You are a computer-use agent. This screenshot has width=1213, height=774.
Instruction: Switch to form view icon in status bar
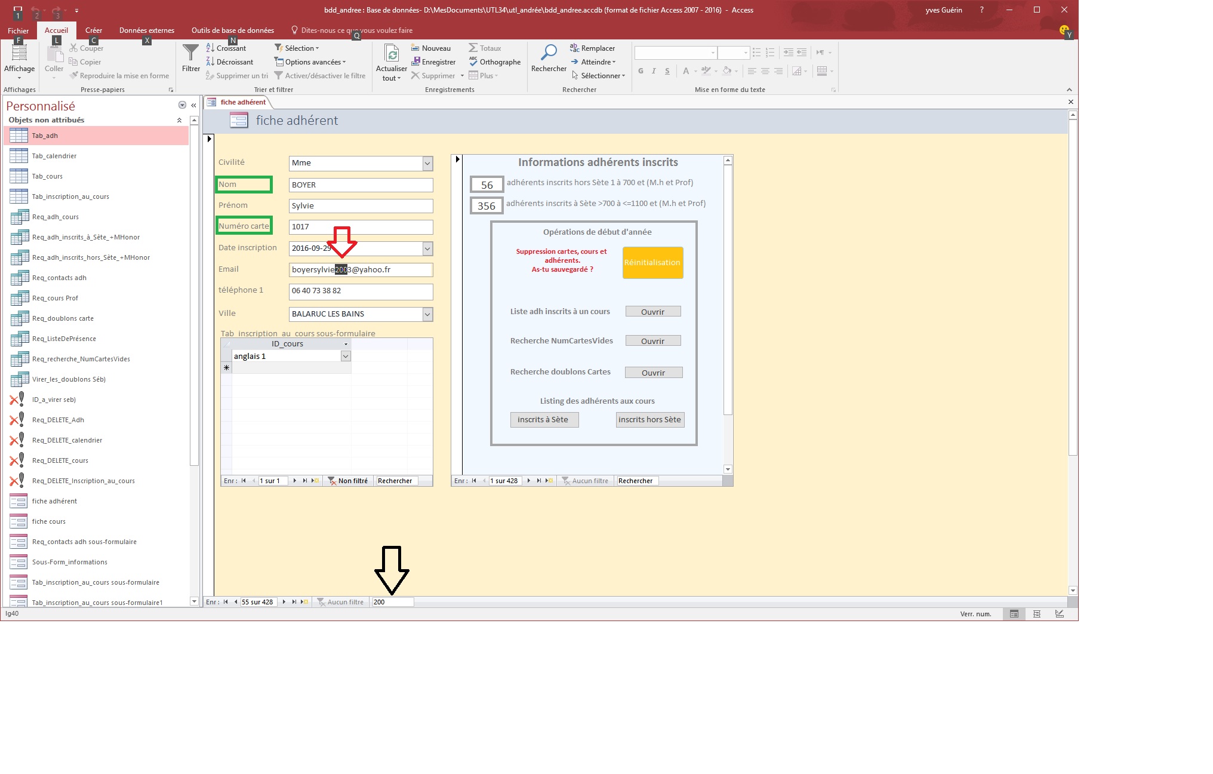tap(1014, 614)
